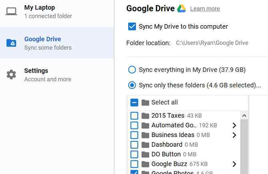Click the 675 KB size of Google Buzz
268x174 pixels.
[x=199, y=164]
